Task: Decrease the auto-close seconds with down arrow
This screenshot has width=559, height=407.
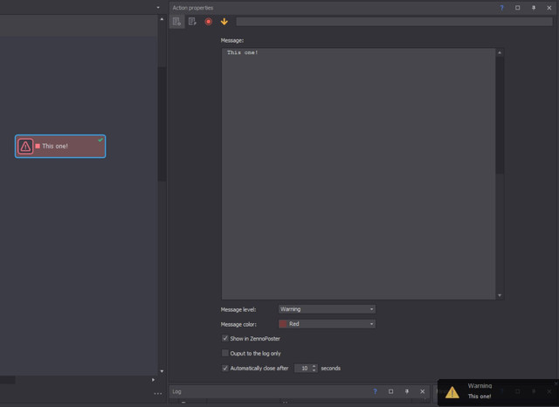Action: pyautogui.click(x=314, y=370)
